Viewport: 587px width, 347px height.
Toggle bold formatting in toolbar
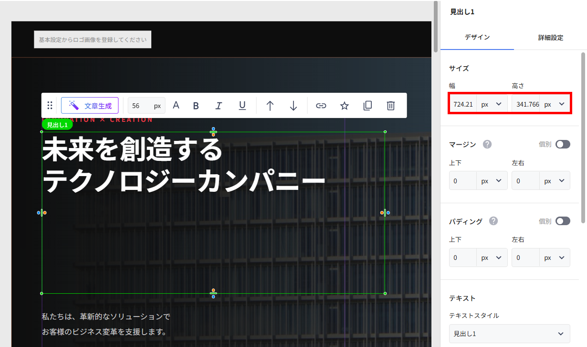pos(196,106)
